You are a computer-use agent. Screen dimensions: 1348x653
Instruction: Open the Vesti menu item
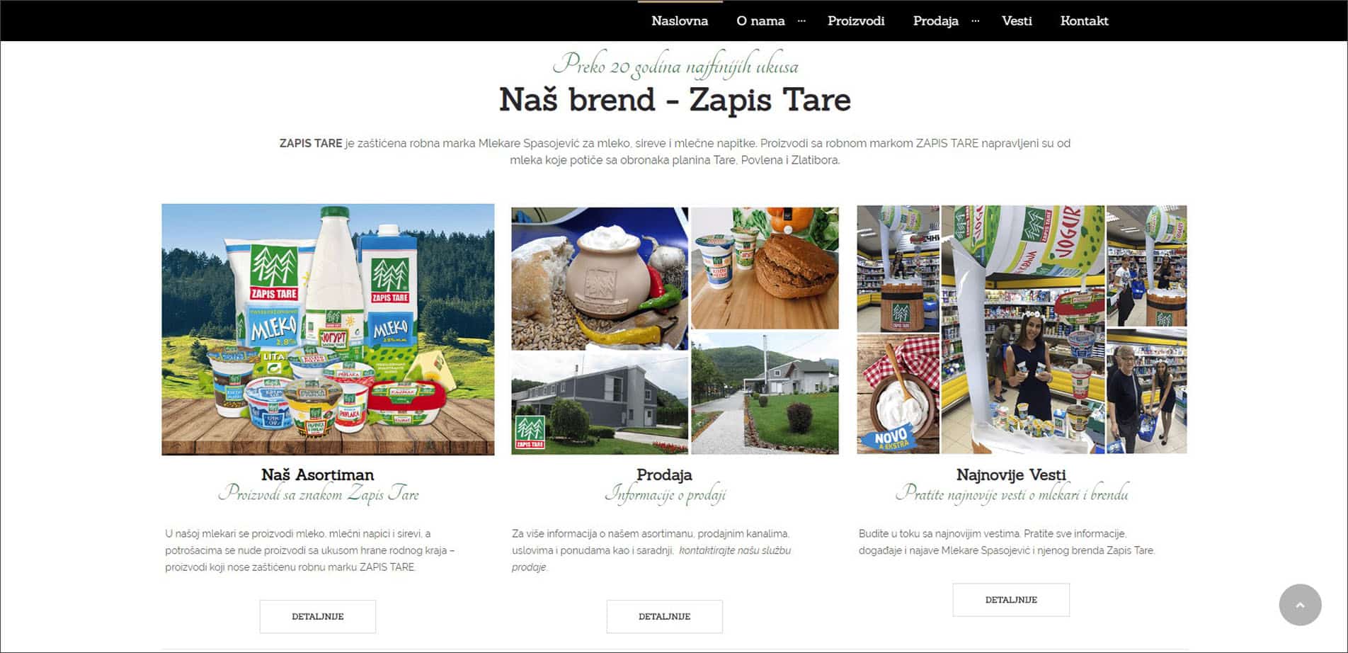point(1017,21)
